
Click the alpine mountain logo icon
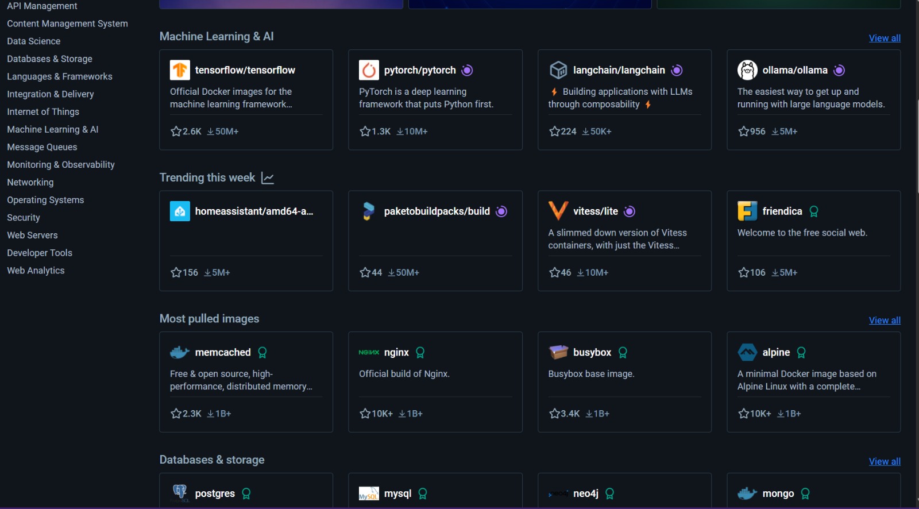click(747, 352)
